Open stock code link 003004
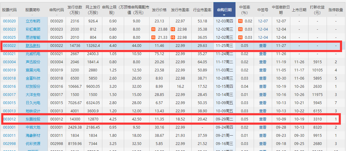 pos(9,62)
